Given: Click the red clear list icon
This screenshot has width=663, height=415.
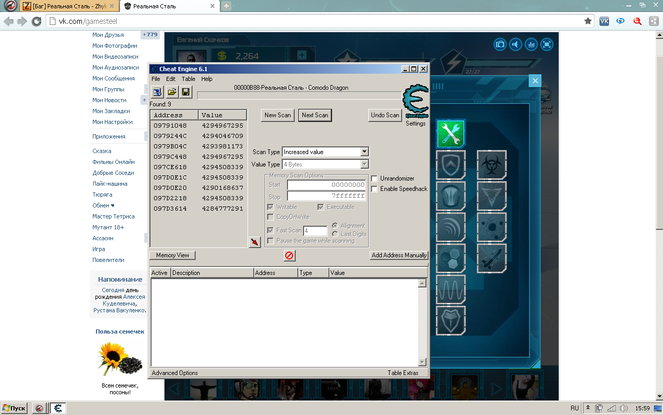Looking at the screenshot, I should click(x=289, y=255).
